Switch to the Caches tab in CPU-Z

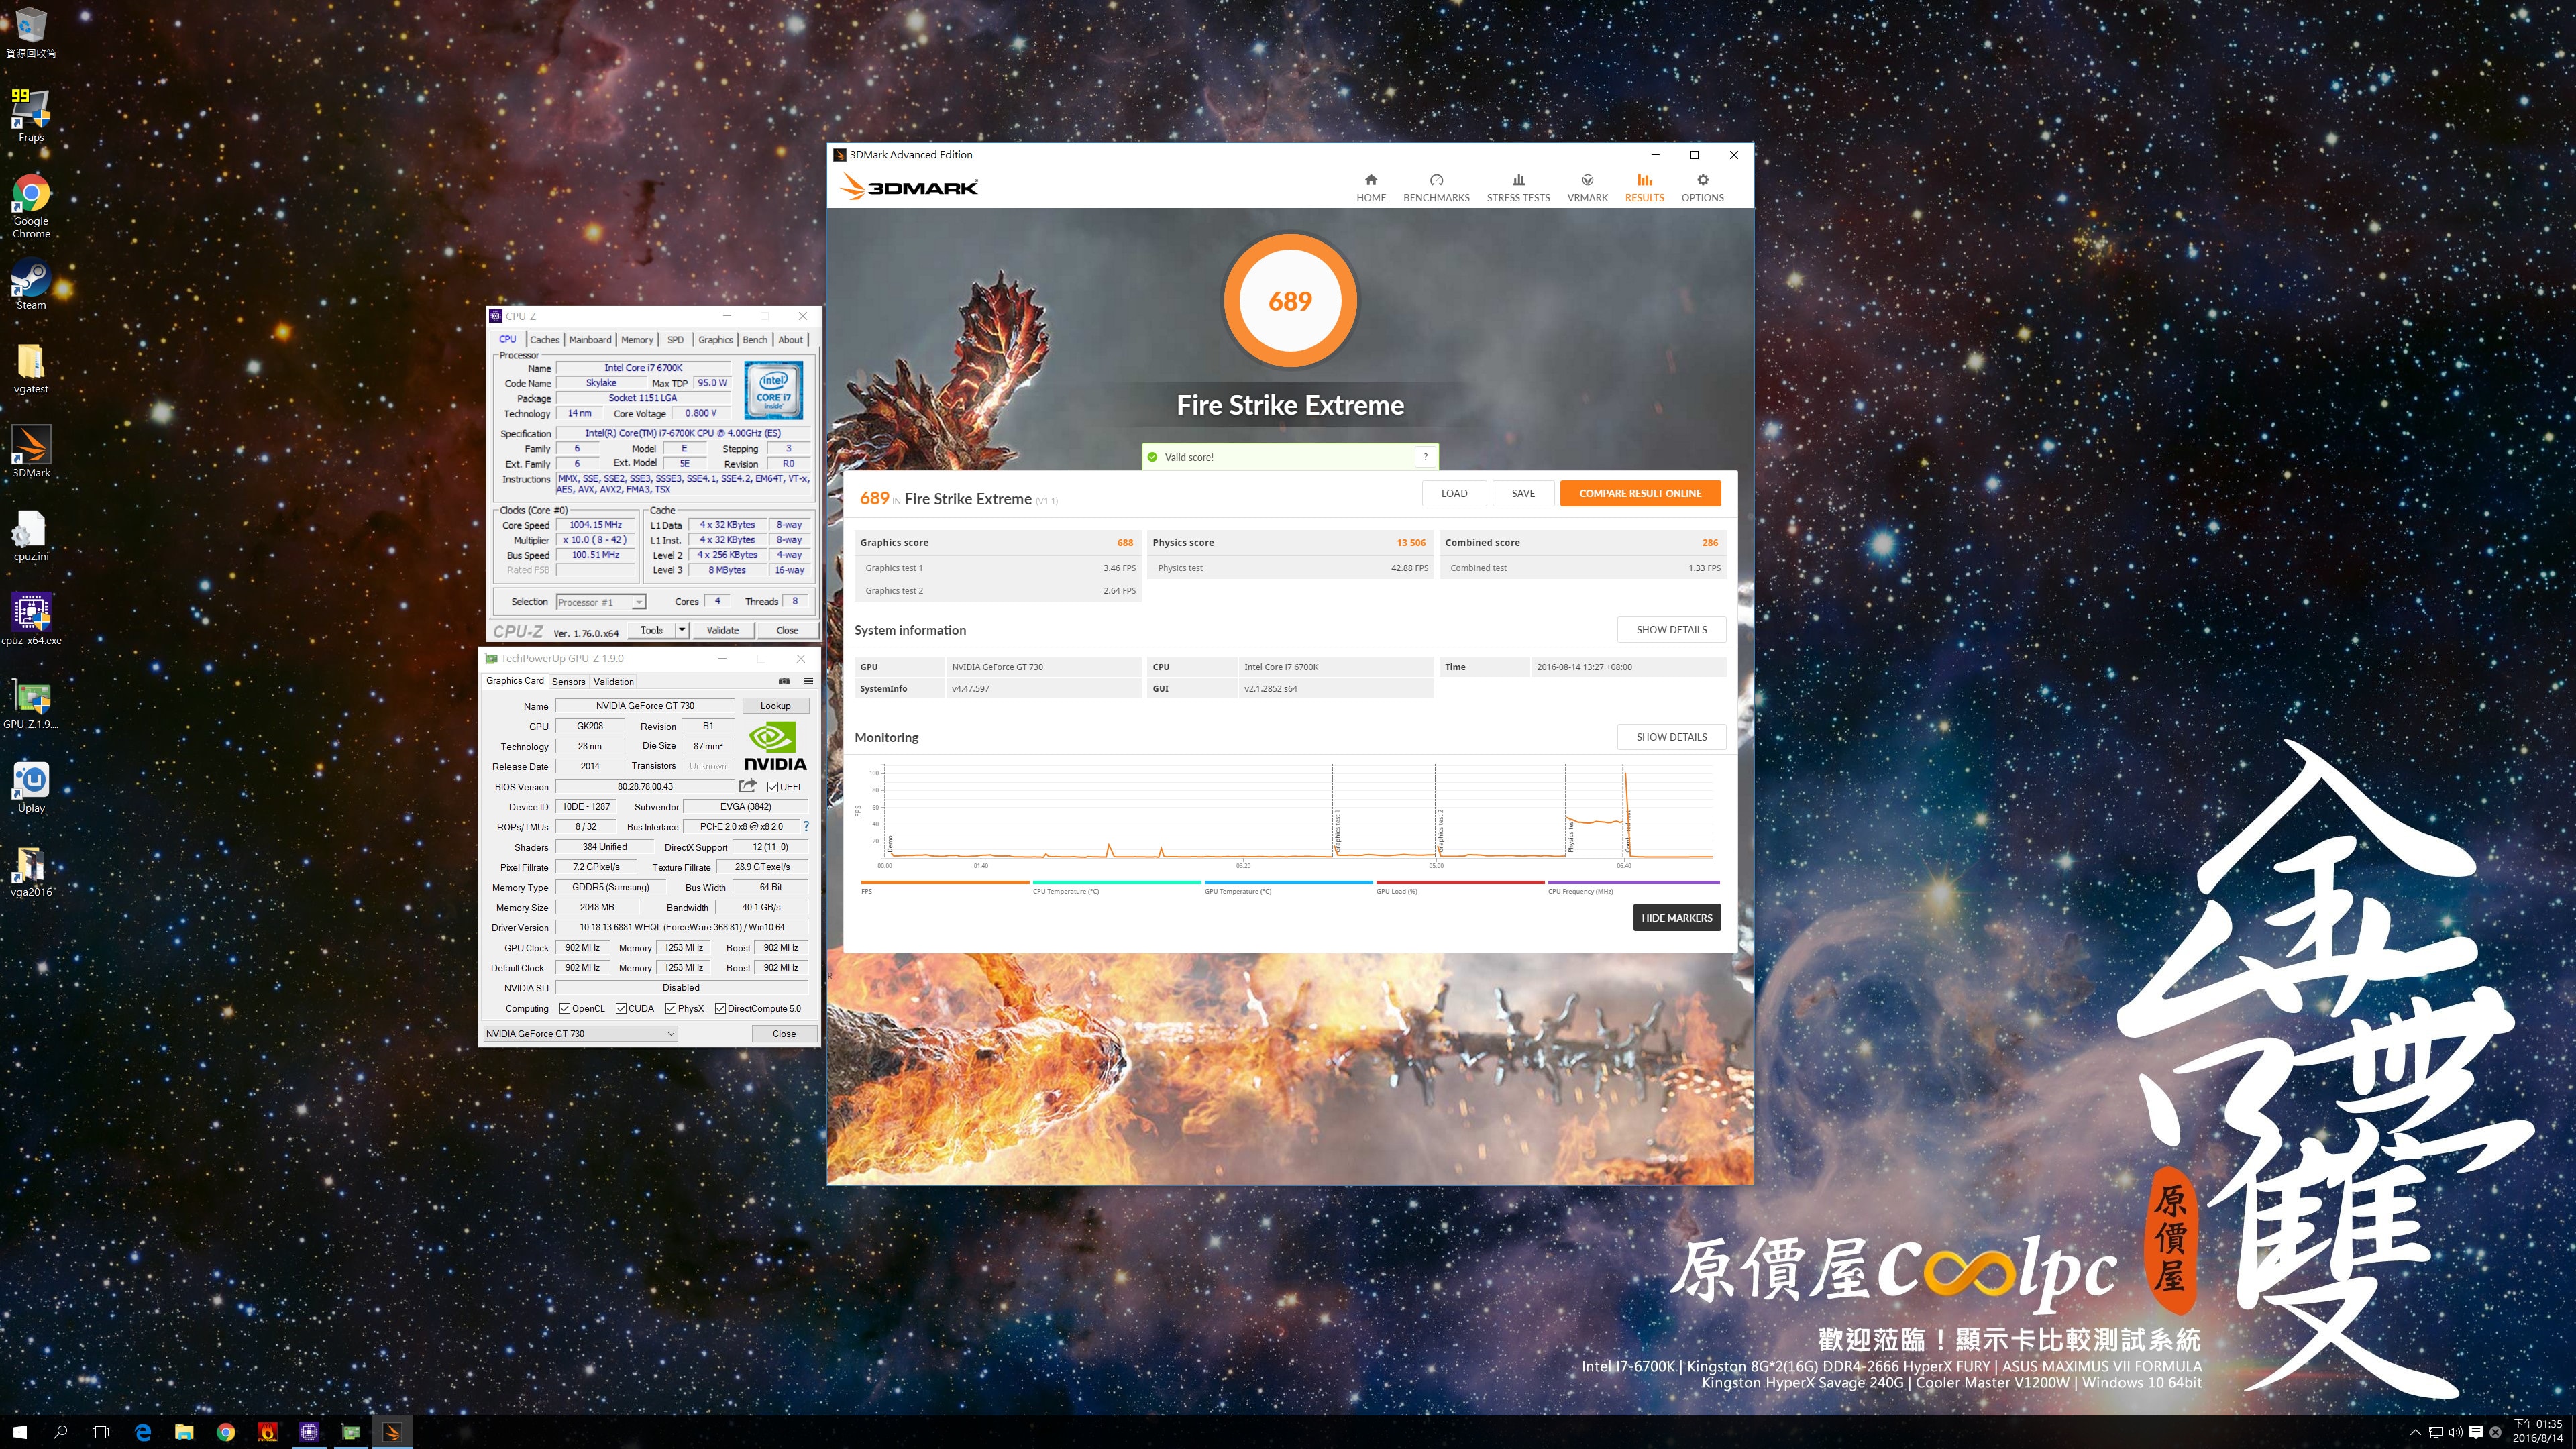click(x=545, y=340)
